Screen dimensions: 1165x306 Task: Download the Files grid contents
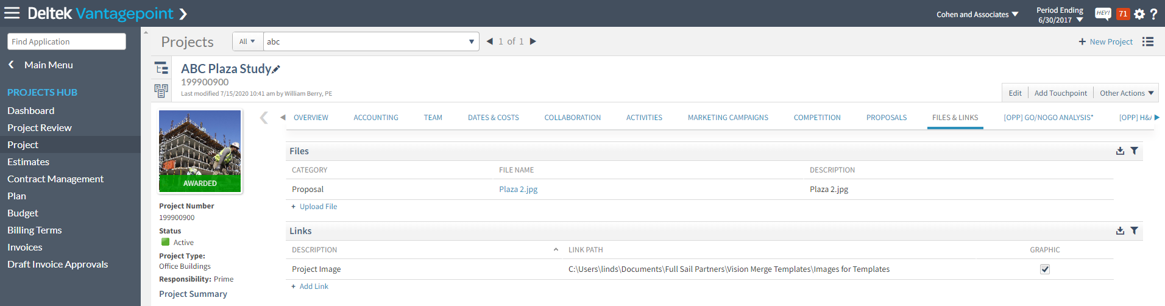(1120, 151)
